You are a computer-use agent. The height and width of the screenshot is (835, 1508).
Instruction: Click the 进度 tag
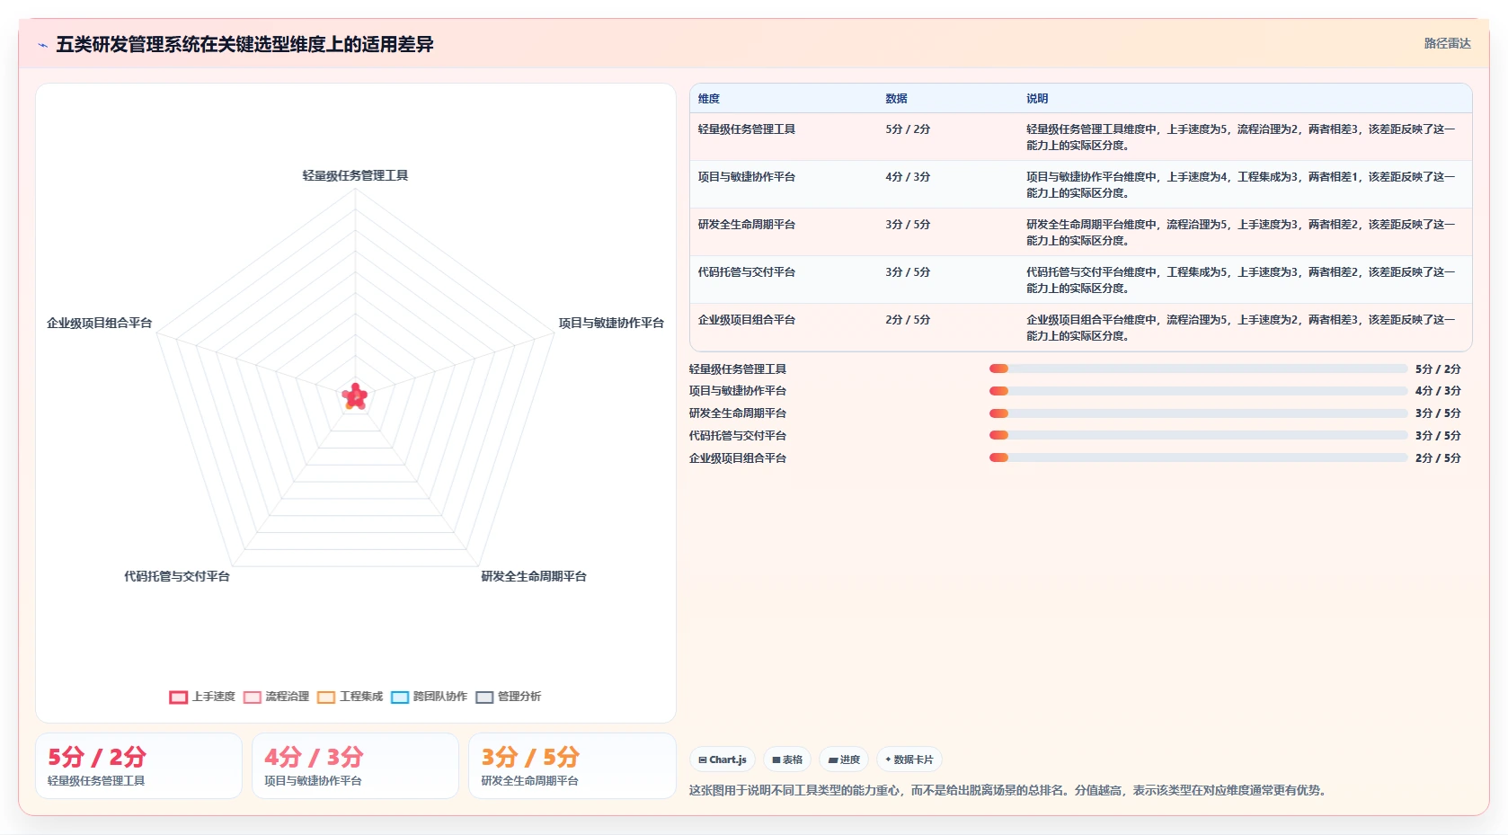844,759
